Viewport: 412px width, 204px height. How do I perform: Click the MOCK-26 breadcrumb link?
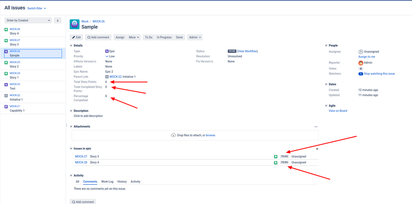(x=99, y=21)
